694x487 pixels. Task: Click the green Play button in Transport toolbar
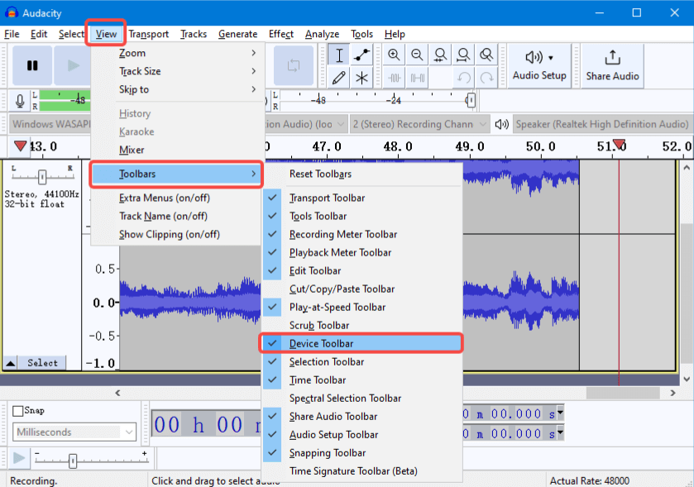pos(73,65)
